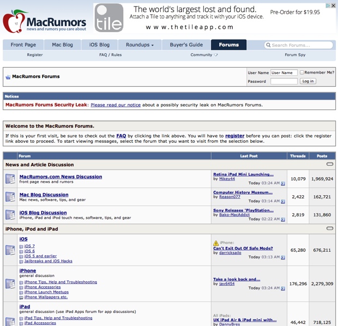Screen dimensions: 338x326
Task: Click the warning icon next to iPhone: label
Action: [x=216, y=243]
